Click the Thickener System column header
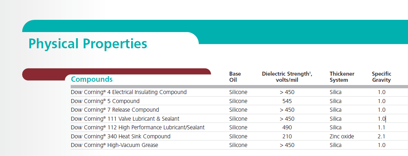Viewport: 408px width, 156px height. [342, 77]
